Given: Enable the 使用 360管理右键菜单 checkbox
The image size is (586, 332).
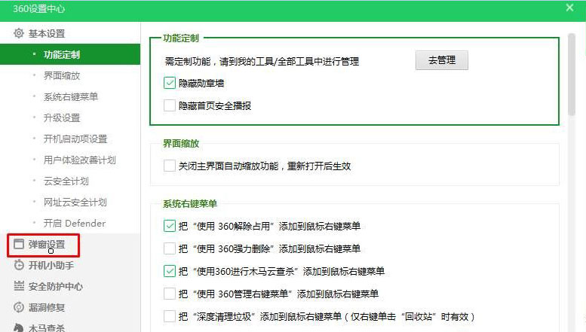Looking at the screenshot, I should [x=169, y=294].
